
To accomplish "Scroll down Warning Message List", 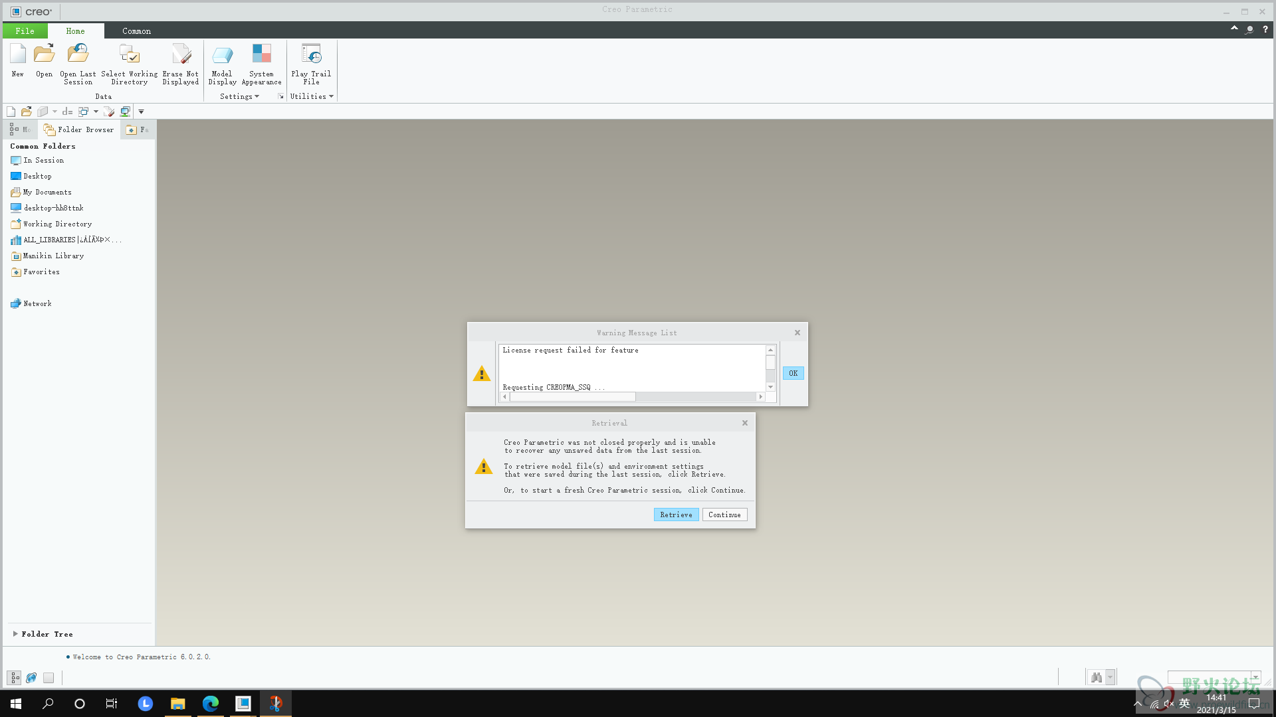I will tap(770, 386).
